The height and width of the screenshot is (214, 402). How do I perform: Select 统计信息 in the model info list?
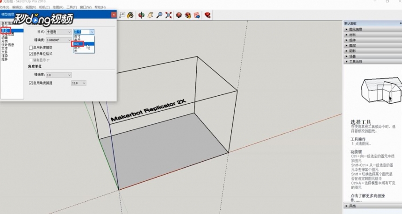12,45
